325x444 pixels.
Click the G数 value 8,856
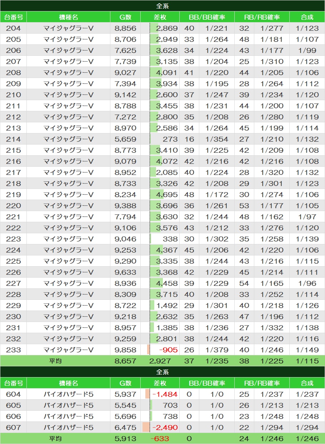point(125,28)
